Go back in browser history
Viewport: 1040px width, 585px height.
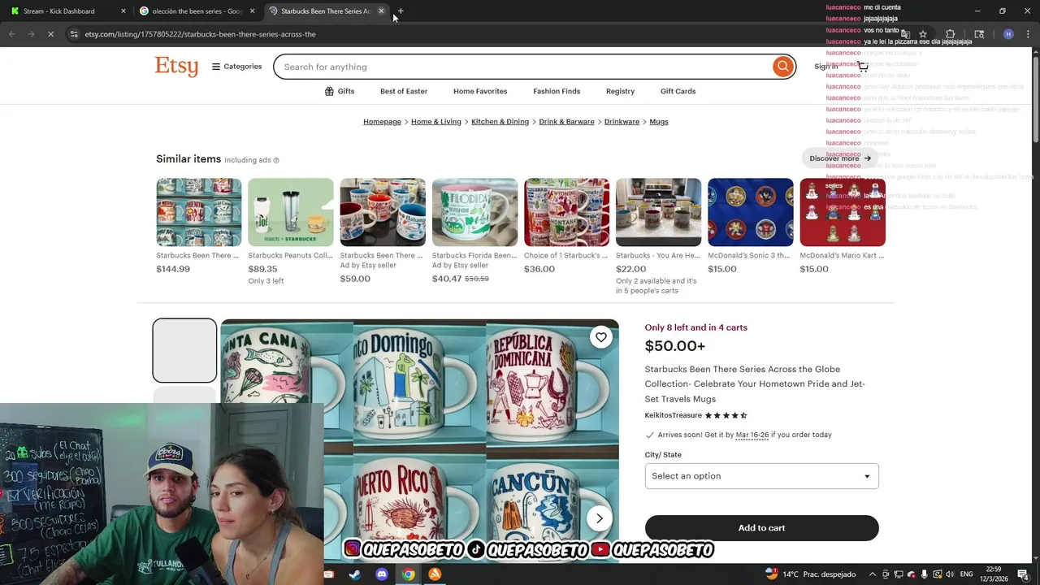(x=11, y=34)
